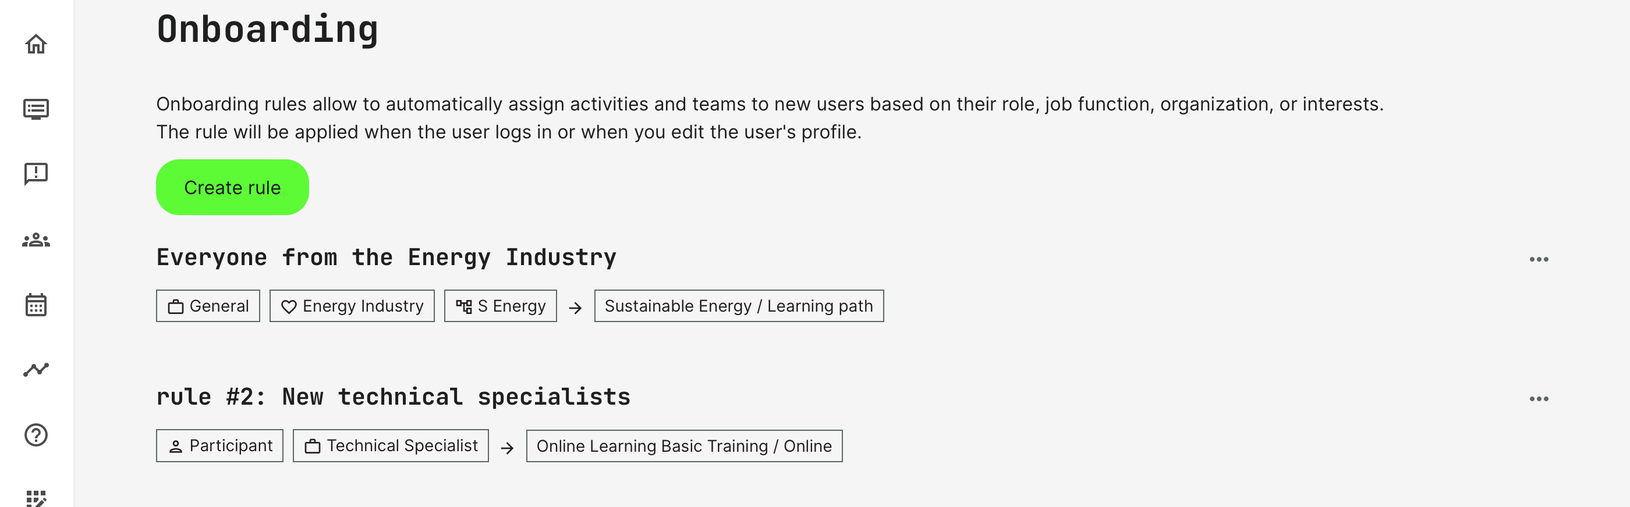
Task: Open Online Learning Basic Training activity
Action: pyautogui.click(x=683, y=446)
